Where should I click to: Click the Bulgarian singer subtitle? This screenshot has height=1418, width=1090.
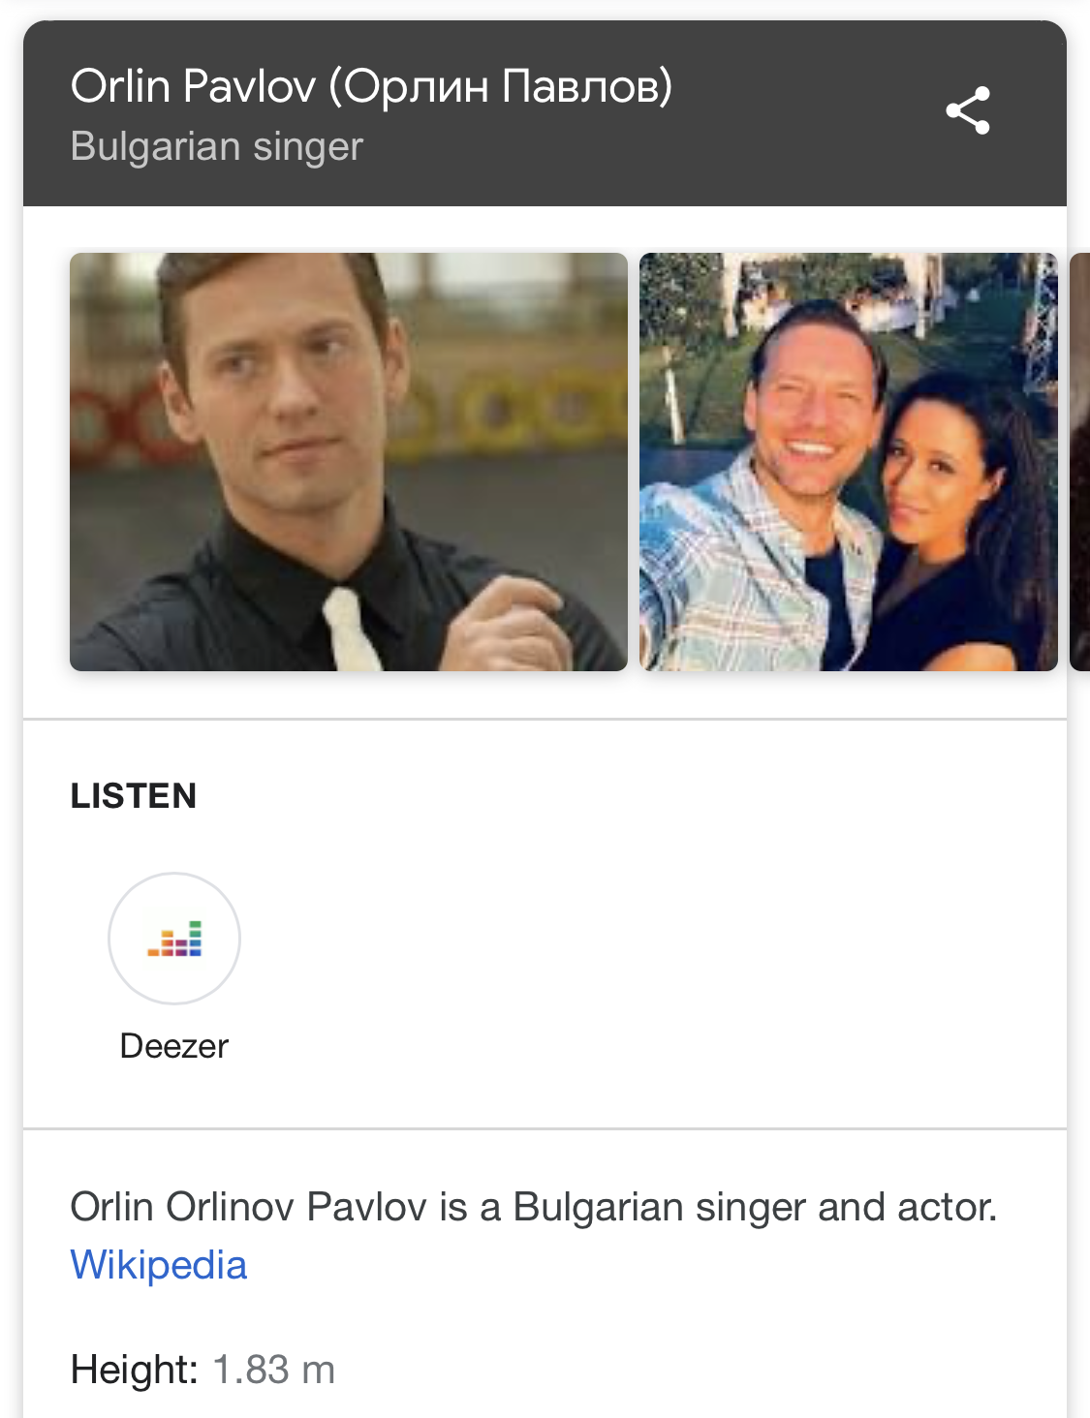click(217, 146)
